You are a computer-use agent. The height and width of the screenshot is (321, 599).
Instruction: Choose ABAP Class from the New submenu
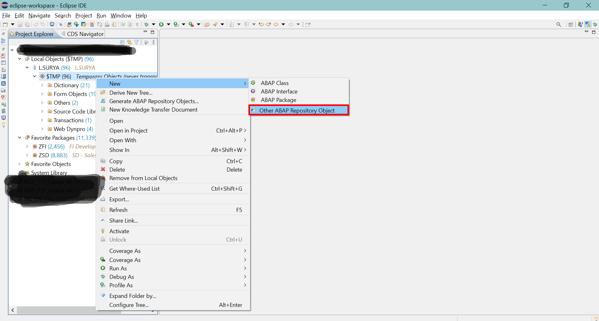[275, 83]
